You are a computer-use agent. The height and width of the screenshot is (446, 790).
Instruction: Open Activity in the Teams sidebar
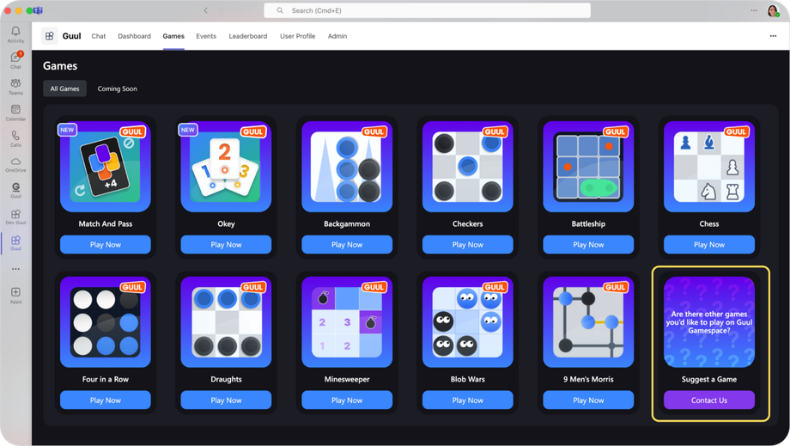15,34
